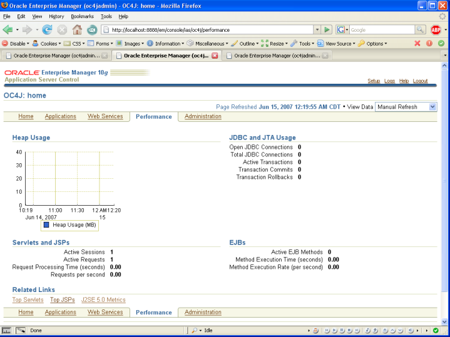Viewport: 450px width, 337px height.
Task: Open the list all tabs dropdown
Action: coord(445,56)
